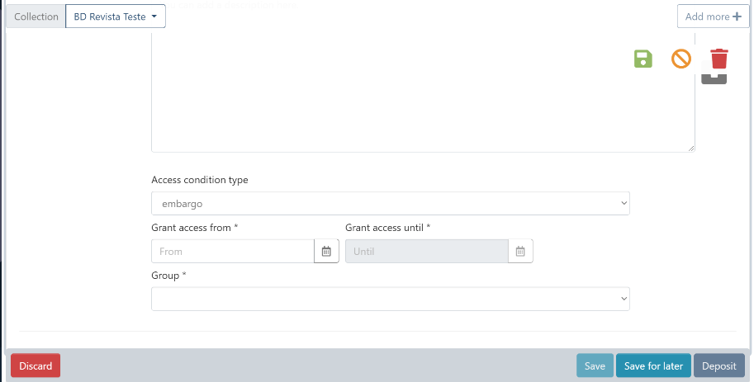The height and width of the screenshot is (382, 754).
Task: Click the Grant access until date field
Action: (x=426, y=252)
